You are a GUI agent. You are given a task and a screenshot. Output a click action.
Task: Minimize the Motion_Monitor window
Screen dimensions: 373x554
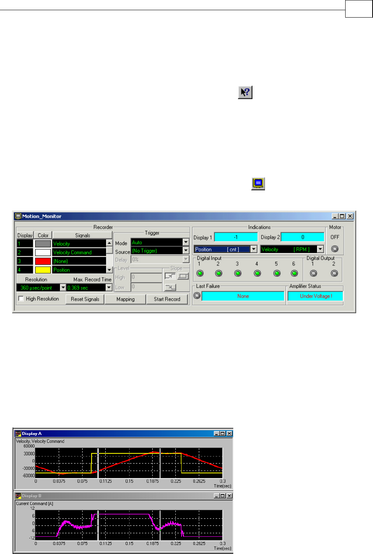pyautogui.click(x=335, y=216)
